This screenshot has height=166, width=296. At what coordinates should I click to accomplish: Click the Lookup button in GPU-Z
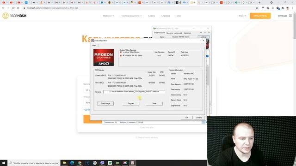pyautogui.click(x=203, y=37)
